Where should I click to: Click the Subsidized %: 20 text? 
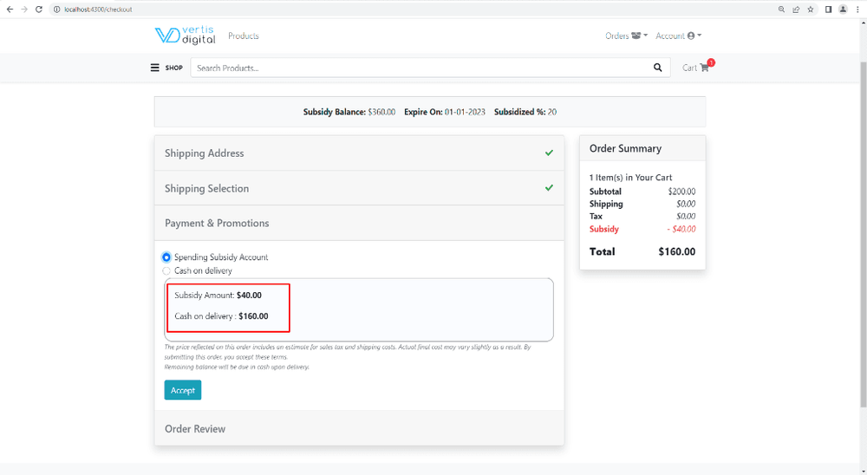525,112
